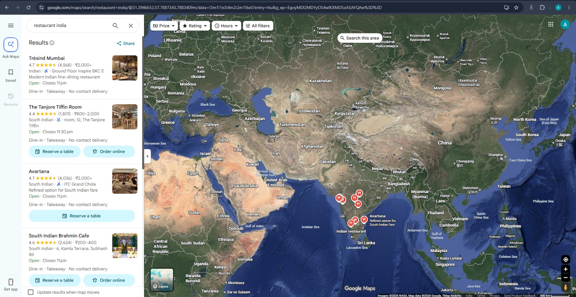Open the Price filter dropdown
The height and width of the screenshot is (297, 576).
click(163, 26)
